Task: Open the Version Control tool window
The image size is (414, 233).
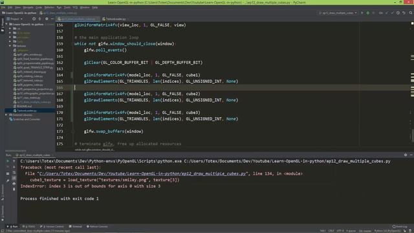Action: coord(52,227)
